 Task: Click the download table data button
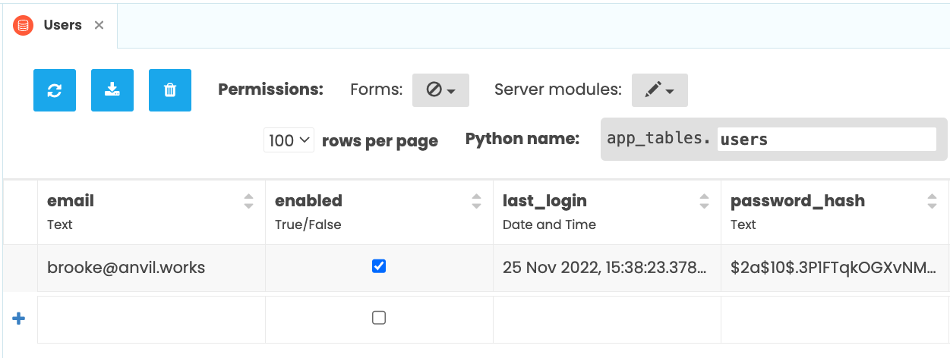coord(112,90)
